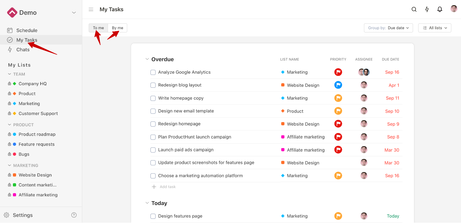This screenshot has height=223, width=461.
Task: Open the Group by Due date dropdown
Action: tap(389, 28)
